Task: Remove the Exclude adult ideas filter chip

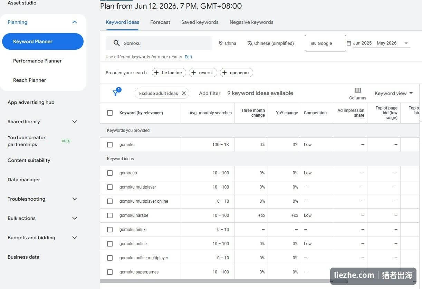Action: click(184, 93)
